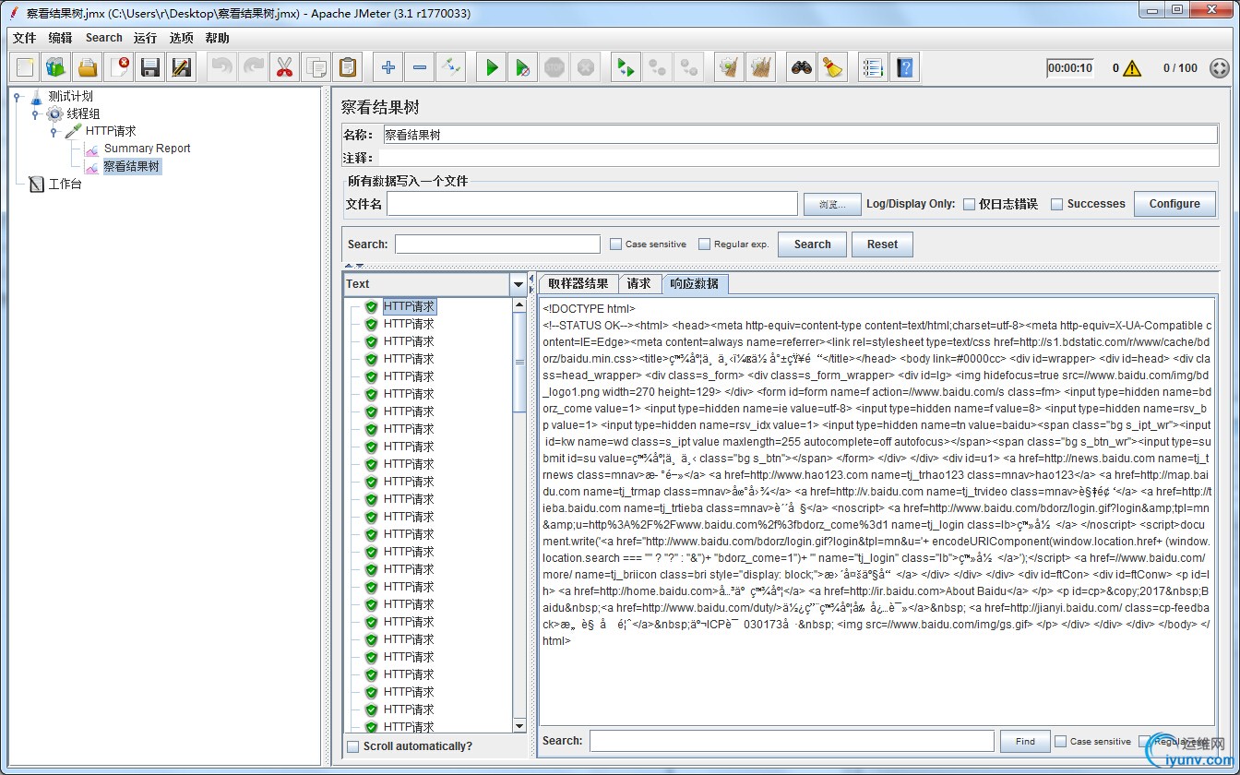Open the 帮助 menu
The image size is (1240, 775).
click(x=218, y=38)
